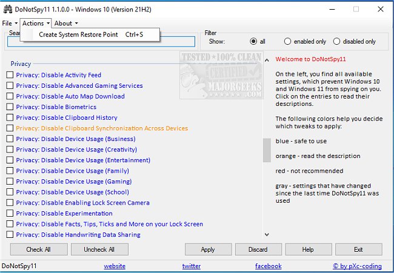Check Disable Auto Map Download checkbox
Image resolution: width=394 pixels, height=273 pixels.
pyautogui.click(x=10, y=96)
